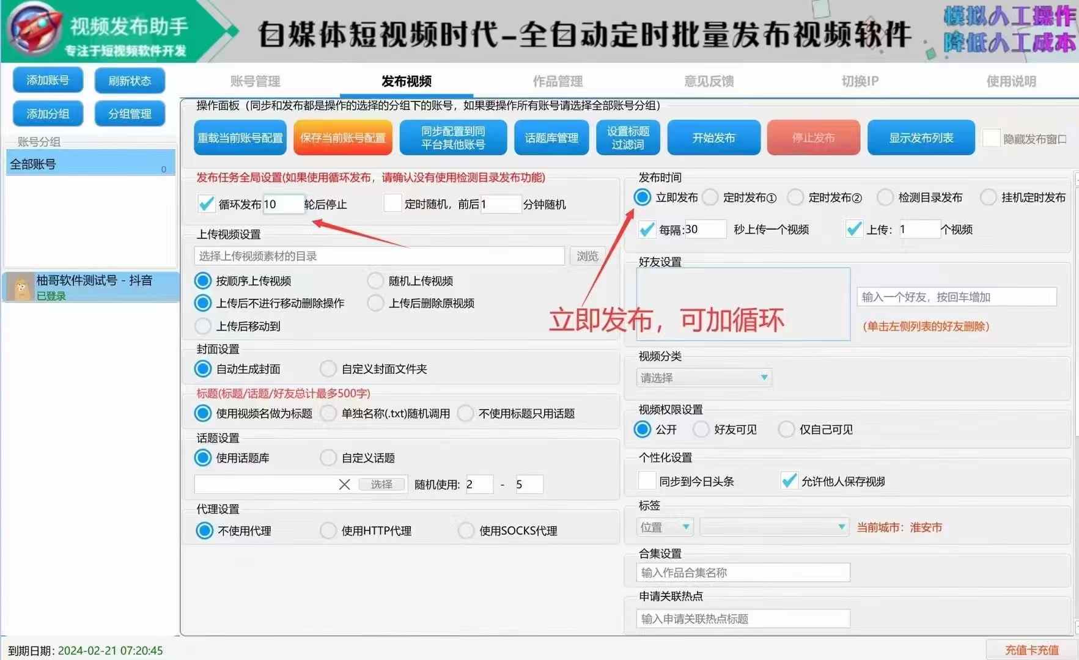This screenshot has width=1079, height=660.
Task: Switch to 账号管理 tab
Action: (x=255, y=81)
